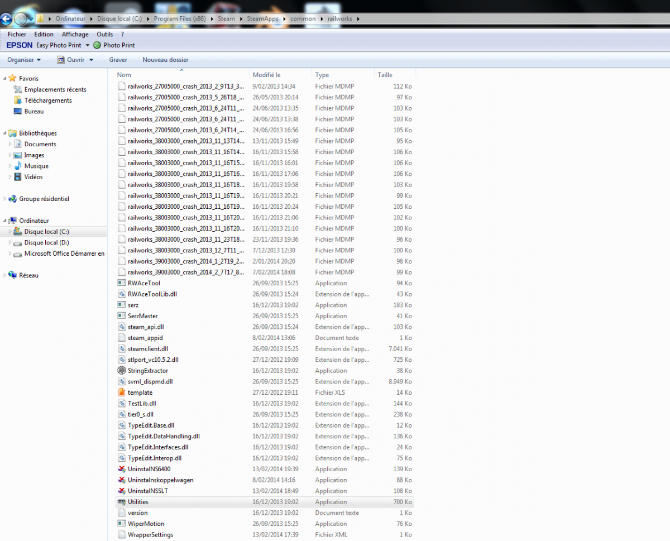Open the Organiser dropdown menu
The height and width of the screenshot is (541, 670).
point(24,60)
